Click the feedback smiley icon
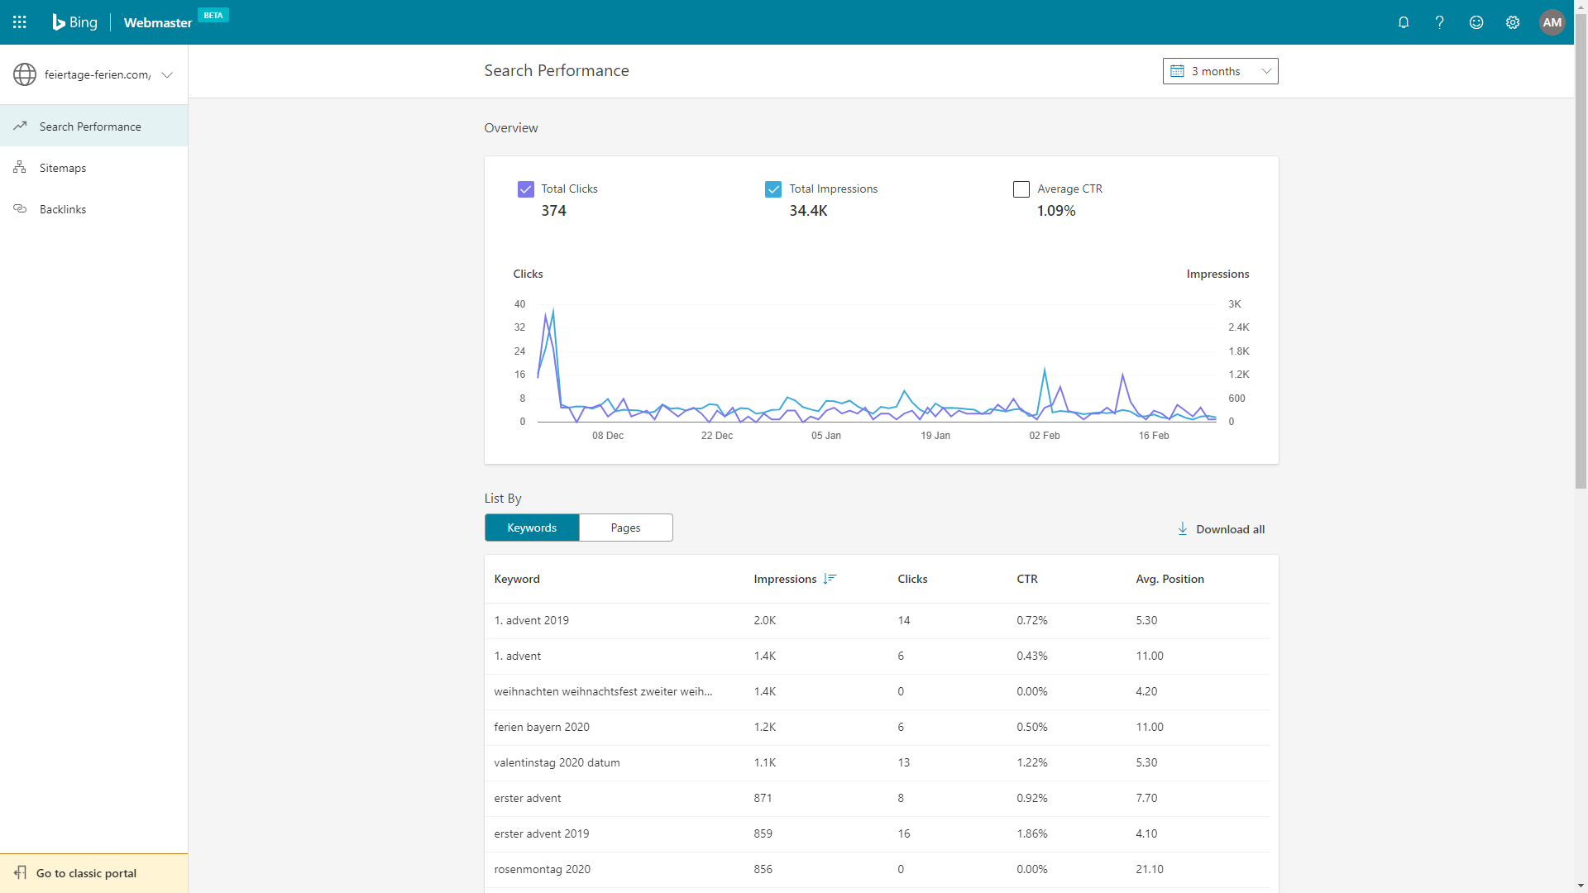Viewport: 1588px width, 893px height. 1476,22
